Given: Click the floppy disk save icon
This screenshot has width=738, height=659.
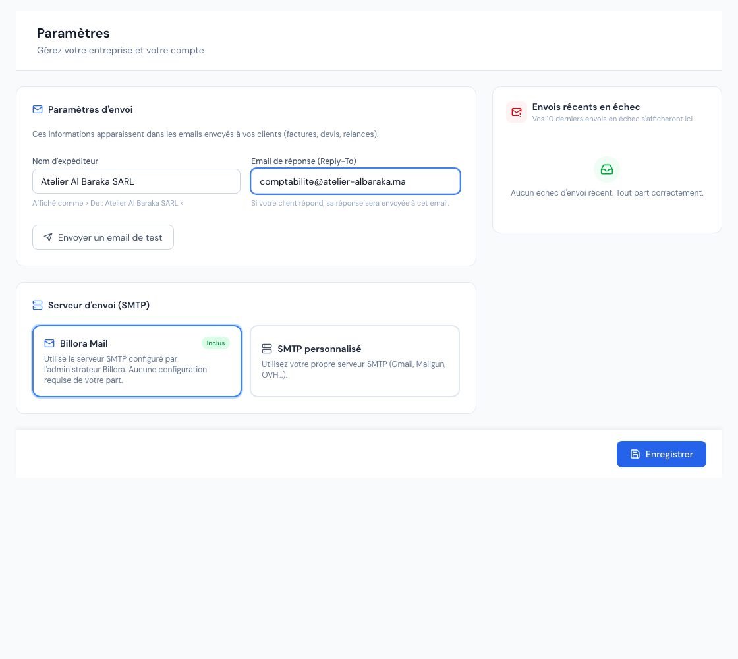Looking at the screenshot, I should pyautogui.click(x=635, y=454).
